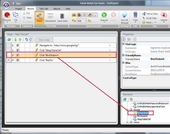Select Safari browser icon in Quick Execution

[85, 15]
